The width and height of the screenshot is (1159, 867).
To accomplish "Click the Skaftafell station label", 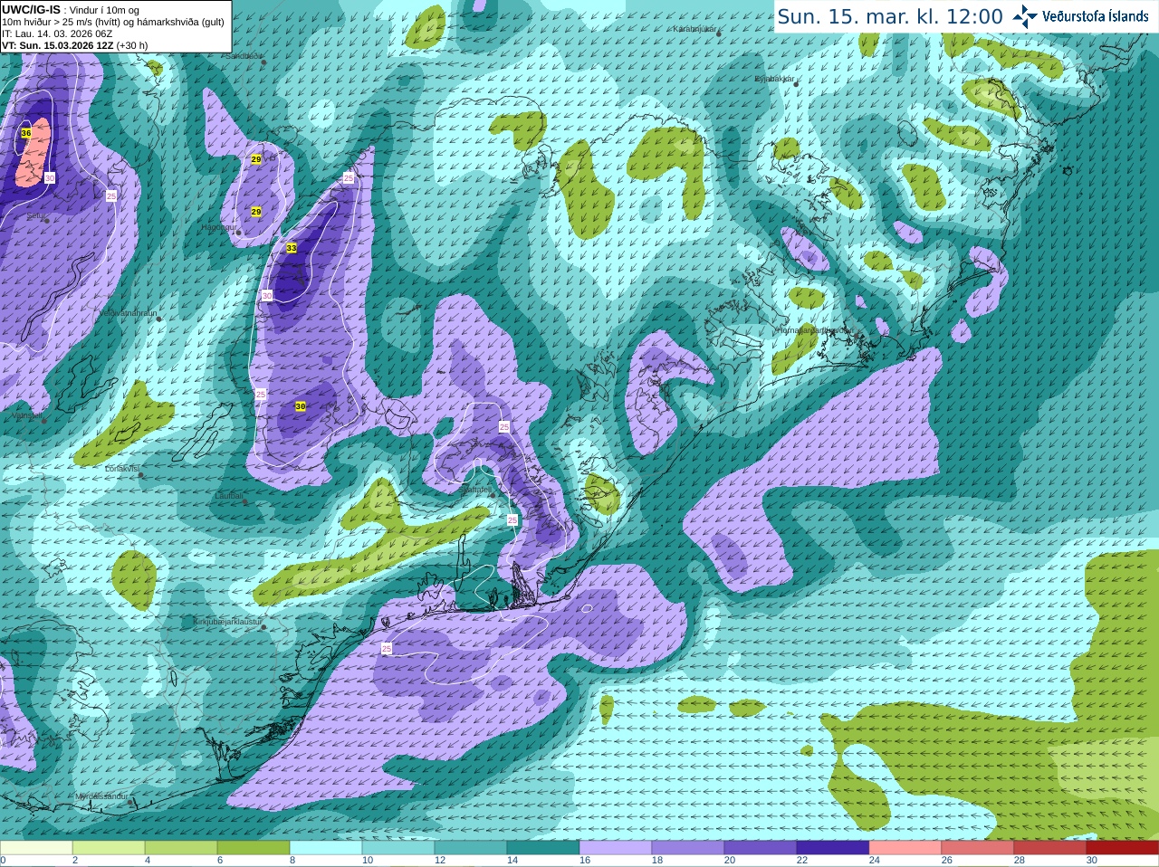I will tap(476, 490).
